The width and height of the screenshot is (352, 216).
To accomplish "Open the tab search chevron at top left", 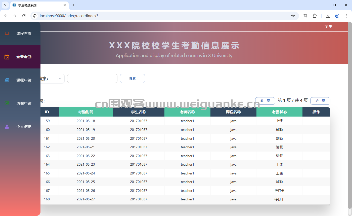I will 5,5.
